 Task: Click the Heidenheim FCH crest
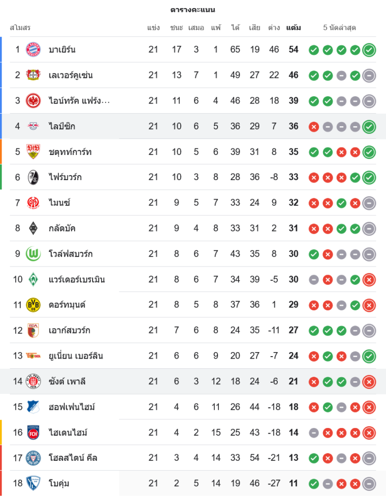[x=33, y=433]
